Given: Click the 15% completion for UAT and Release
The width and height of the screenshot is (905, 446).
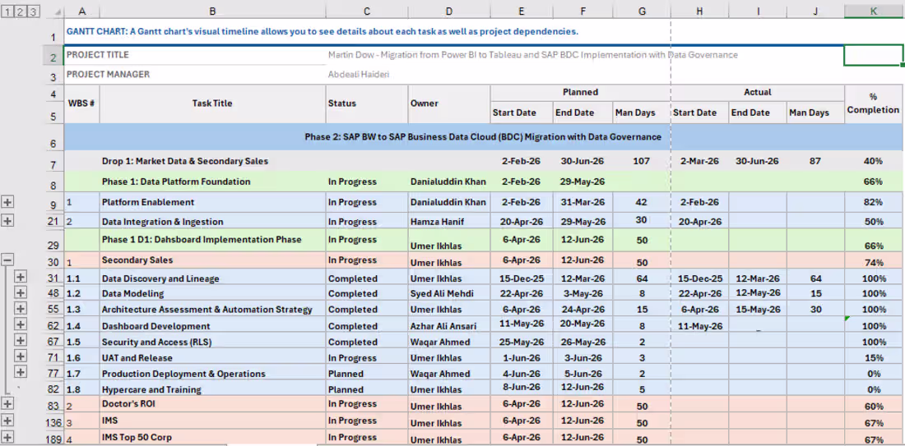Looking at the screenshot, I should [x=874, y=358].
